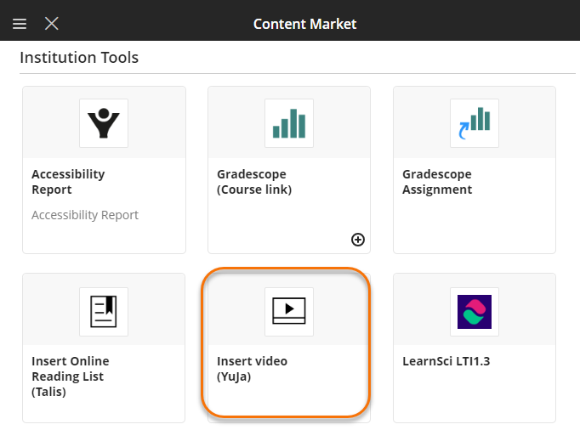Click the Gradescope Course link chart icon
The width and height of the screenshot is (580, 447).
289,123
